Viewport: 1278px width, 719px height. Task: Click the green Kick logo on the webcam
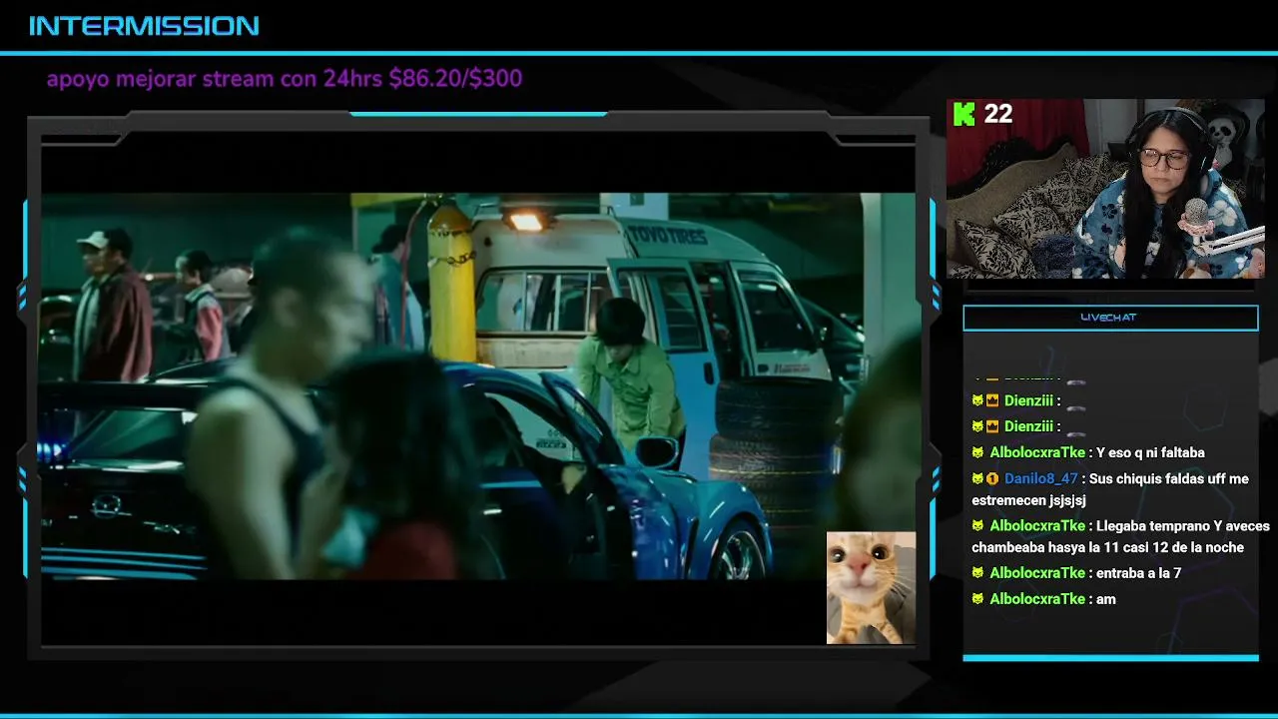pos(963,114)
